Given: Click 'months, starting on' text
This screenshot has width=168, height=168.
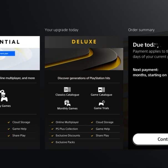Looking at the screenshot, I should [150, 75].
